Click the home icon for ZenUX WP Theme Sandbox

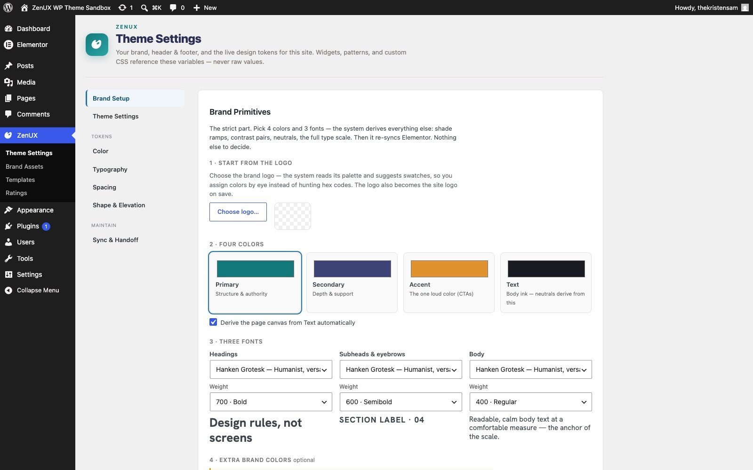click(24, 8)
